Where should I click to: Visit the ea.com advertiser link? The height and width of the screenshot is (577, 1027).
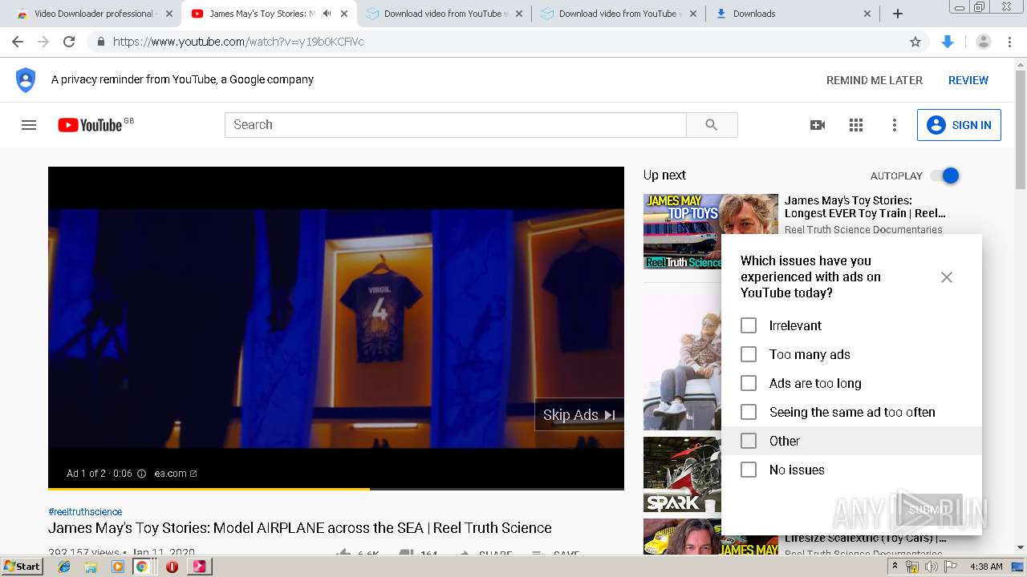click(x=175, y=474)
